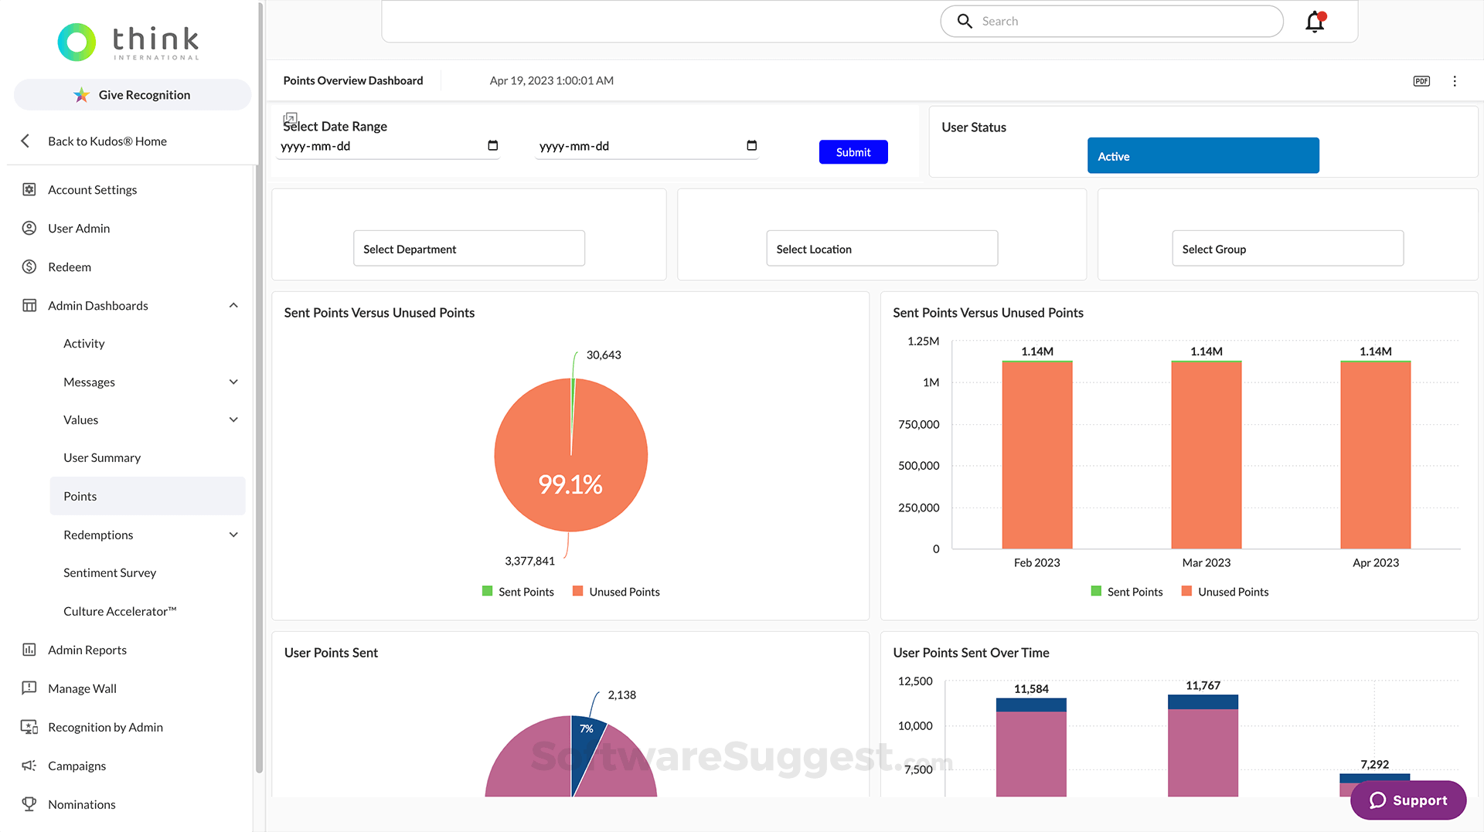Open the Support chat
This screenshot has height=832, width=1484.
[x=1407, y=800]
